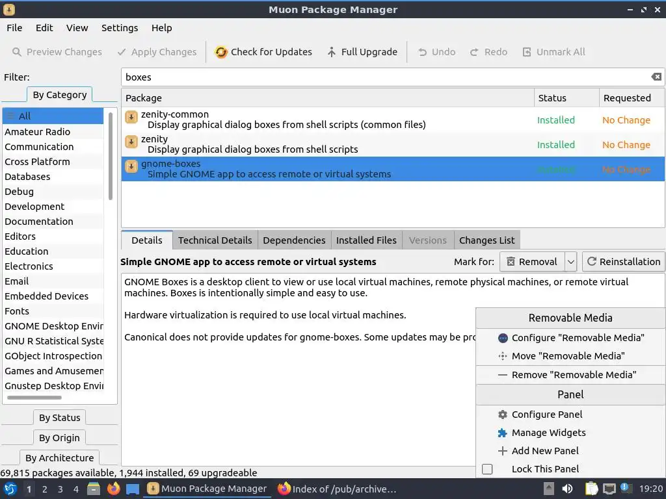Click the Muon icon in the title bar
This screenshot has width=666, height=499.
coord(9,9)
